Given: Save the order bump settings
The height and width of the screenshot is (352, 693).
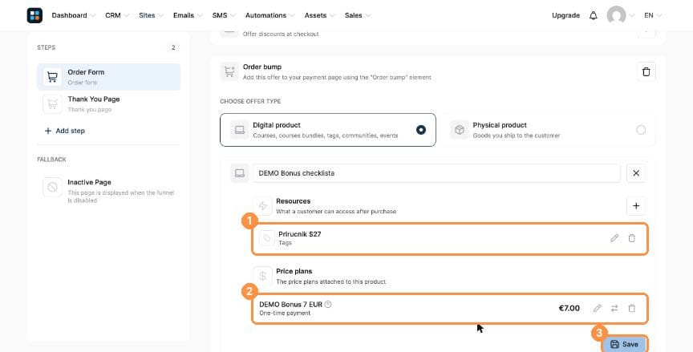Looking at the screenshot, I should 625,344.
